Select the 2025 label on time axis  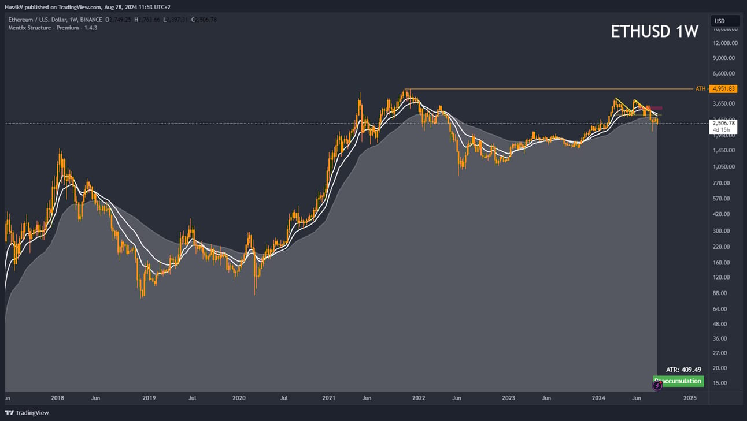[x=690, y=398]
